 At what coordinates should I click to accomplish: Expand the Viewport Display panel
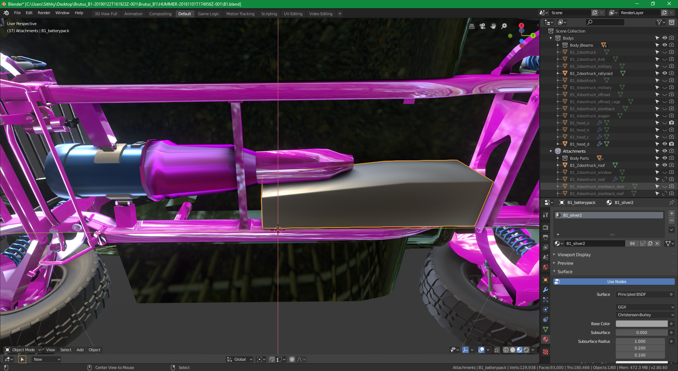pyautogui.click(x=574, y=255)
